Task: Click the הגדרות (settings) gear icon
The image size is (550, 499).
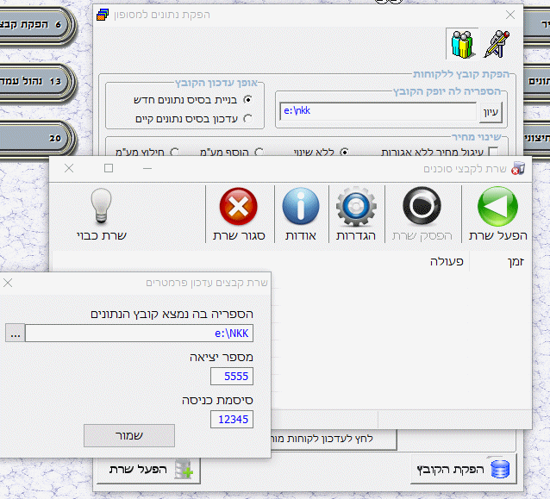Action: (x=353, y=208)
